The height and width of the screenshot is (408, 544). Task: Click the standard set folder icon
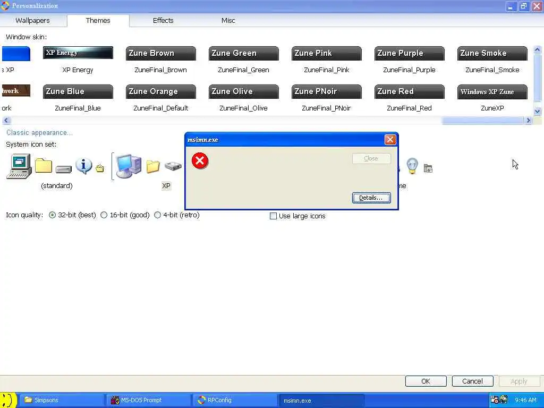pyautogui.click(x=44, y=166)
